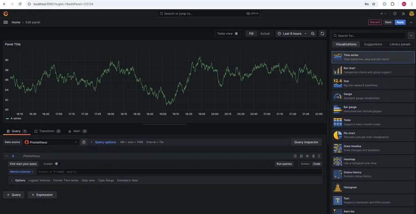
Task: Open the Prometheus data source dropdown
Action: click(51, 142)
